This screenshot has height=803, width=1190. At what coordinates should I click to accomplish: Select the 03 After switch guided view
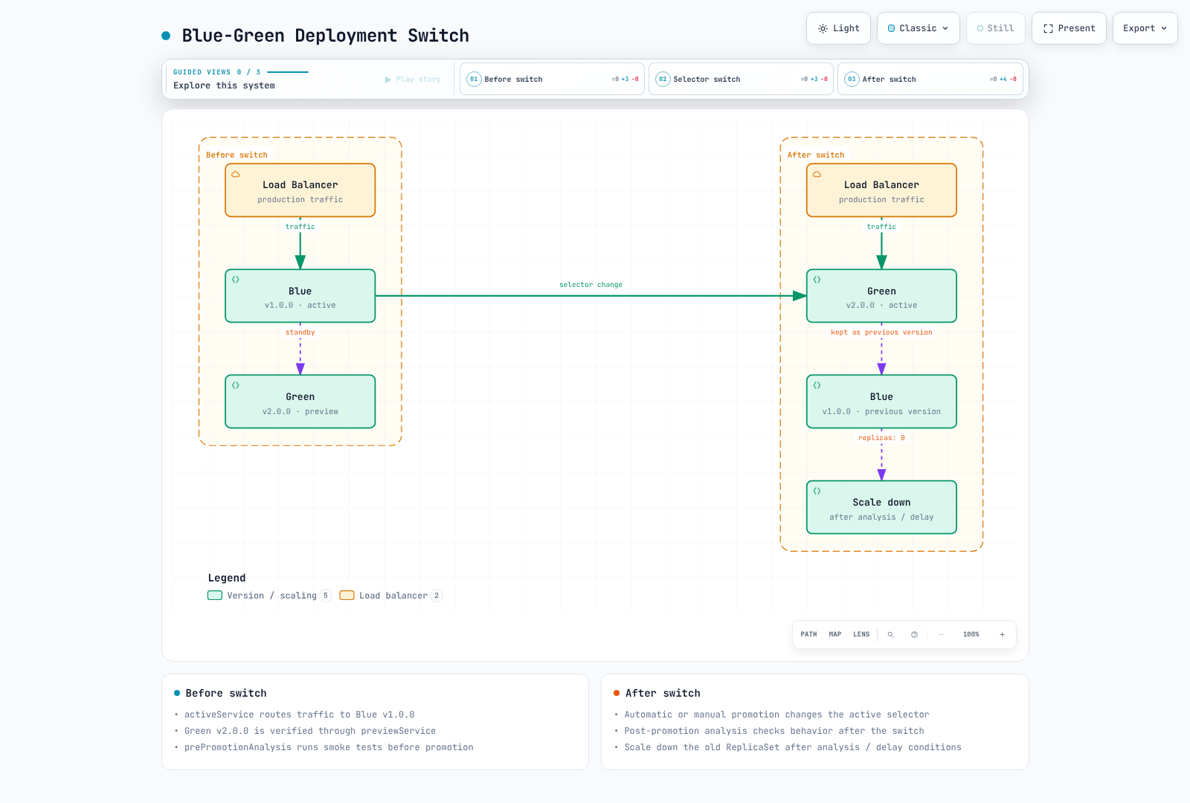[930, 79]
